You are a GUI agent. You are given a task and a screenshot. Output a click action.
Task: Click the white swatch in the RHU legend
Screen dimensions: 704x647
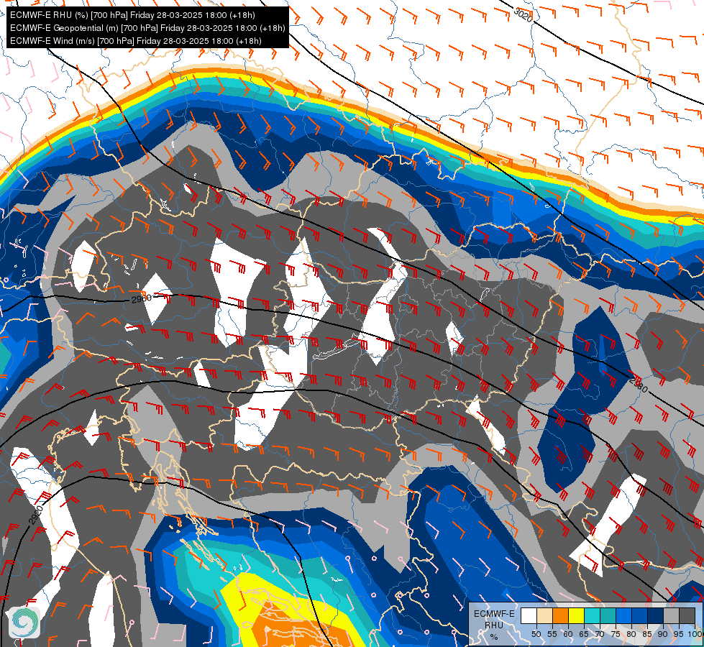coord(529,616)
